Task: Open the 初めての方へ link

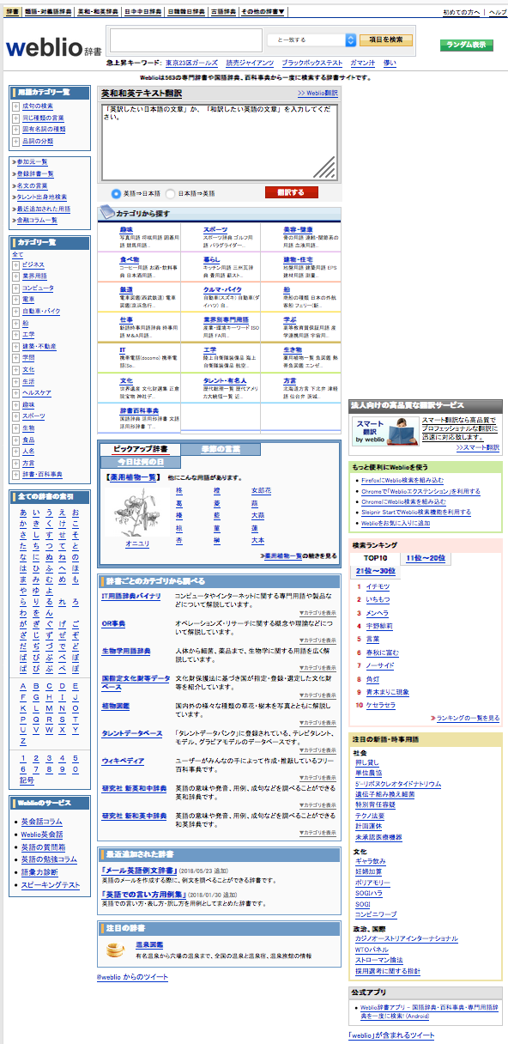Action: (462, 12)
